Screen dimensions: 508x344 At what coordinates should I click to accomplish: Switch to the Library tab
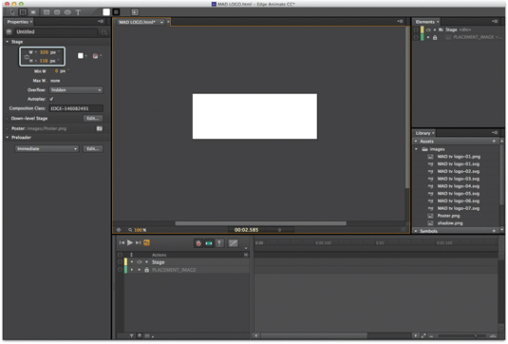coord(423,133)
